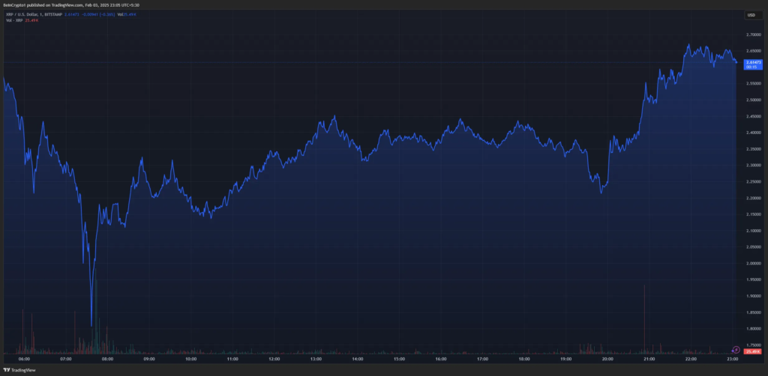Click the 1.80000 price axis label
Screen dimensions: 768x376
753,329
